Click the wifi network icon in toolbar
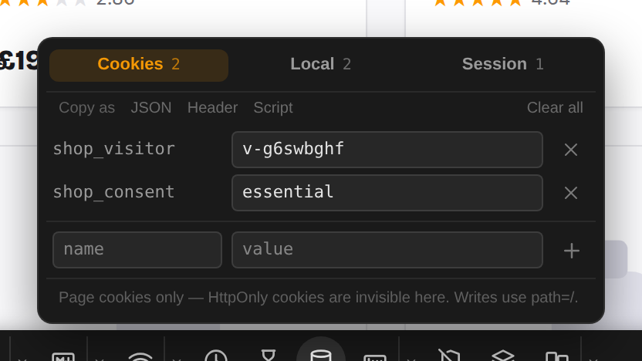The height and width of the screenshot is (361, 642). click(140, 356)
